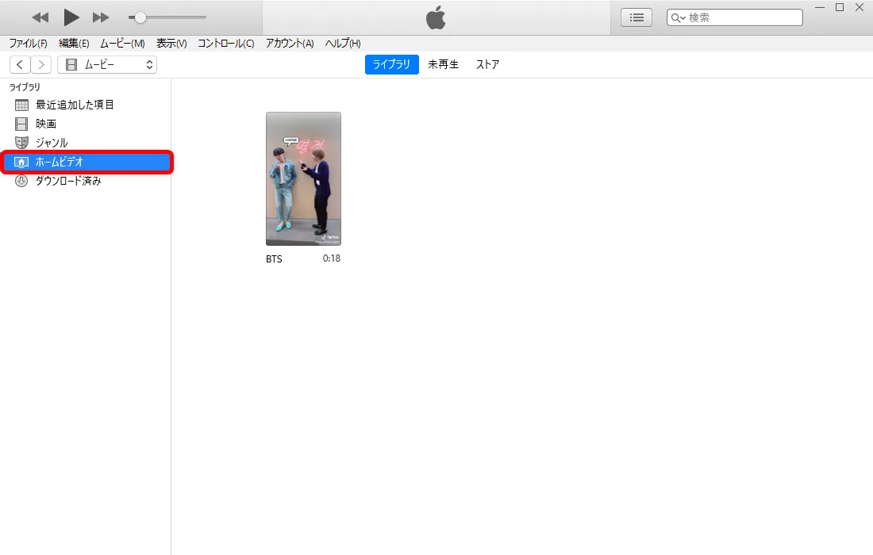Click the Apple logo in status display

(436, 17)
